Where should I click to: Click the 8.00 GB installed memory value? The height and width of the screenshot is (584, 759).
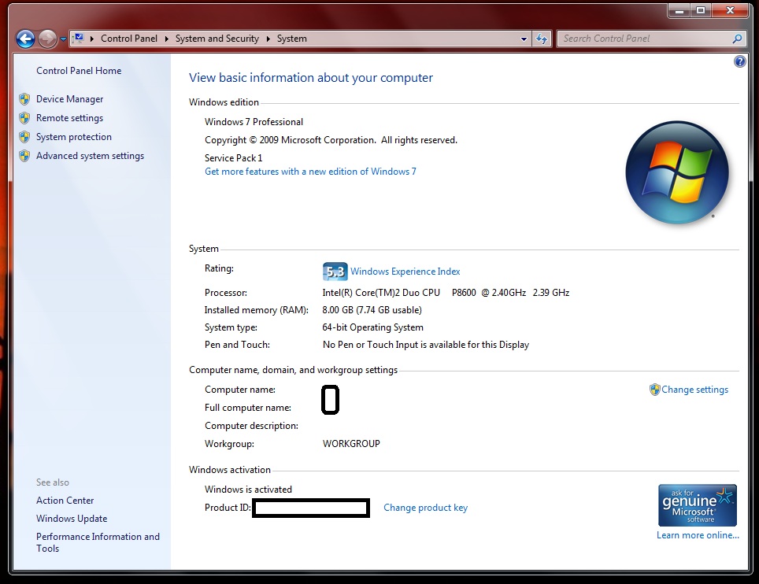(x=372, y=310)
